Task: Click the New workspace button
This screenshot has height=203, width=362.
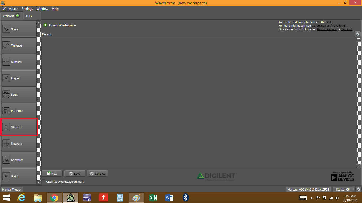Action: coord(52,173)
